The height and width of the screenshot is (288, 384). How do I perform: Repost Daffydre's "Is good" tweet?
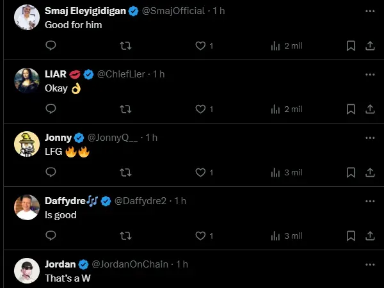(x=126, y=236)
